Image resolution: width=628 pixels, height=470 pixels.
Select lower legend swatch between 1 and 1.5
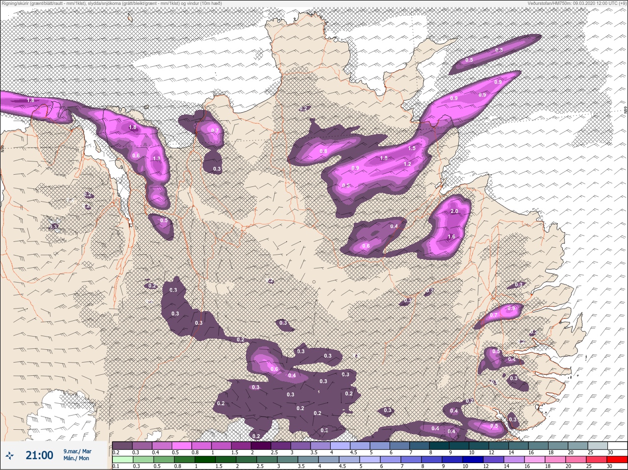tap(206, 460)
